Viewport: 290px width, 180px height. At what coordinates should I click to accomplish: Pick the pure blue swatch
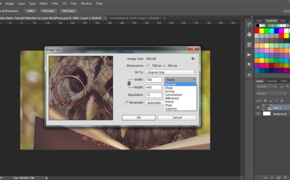point(276,30)
